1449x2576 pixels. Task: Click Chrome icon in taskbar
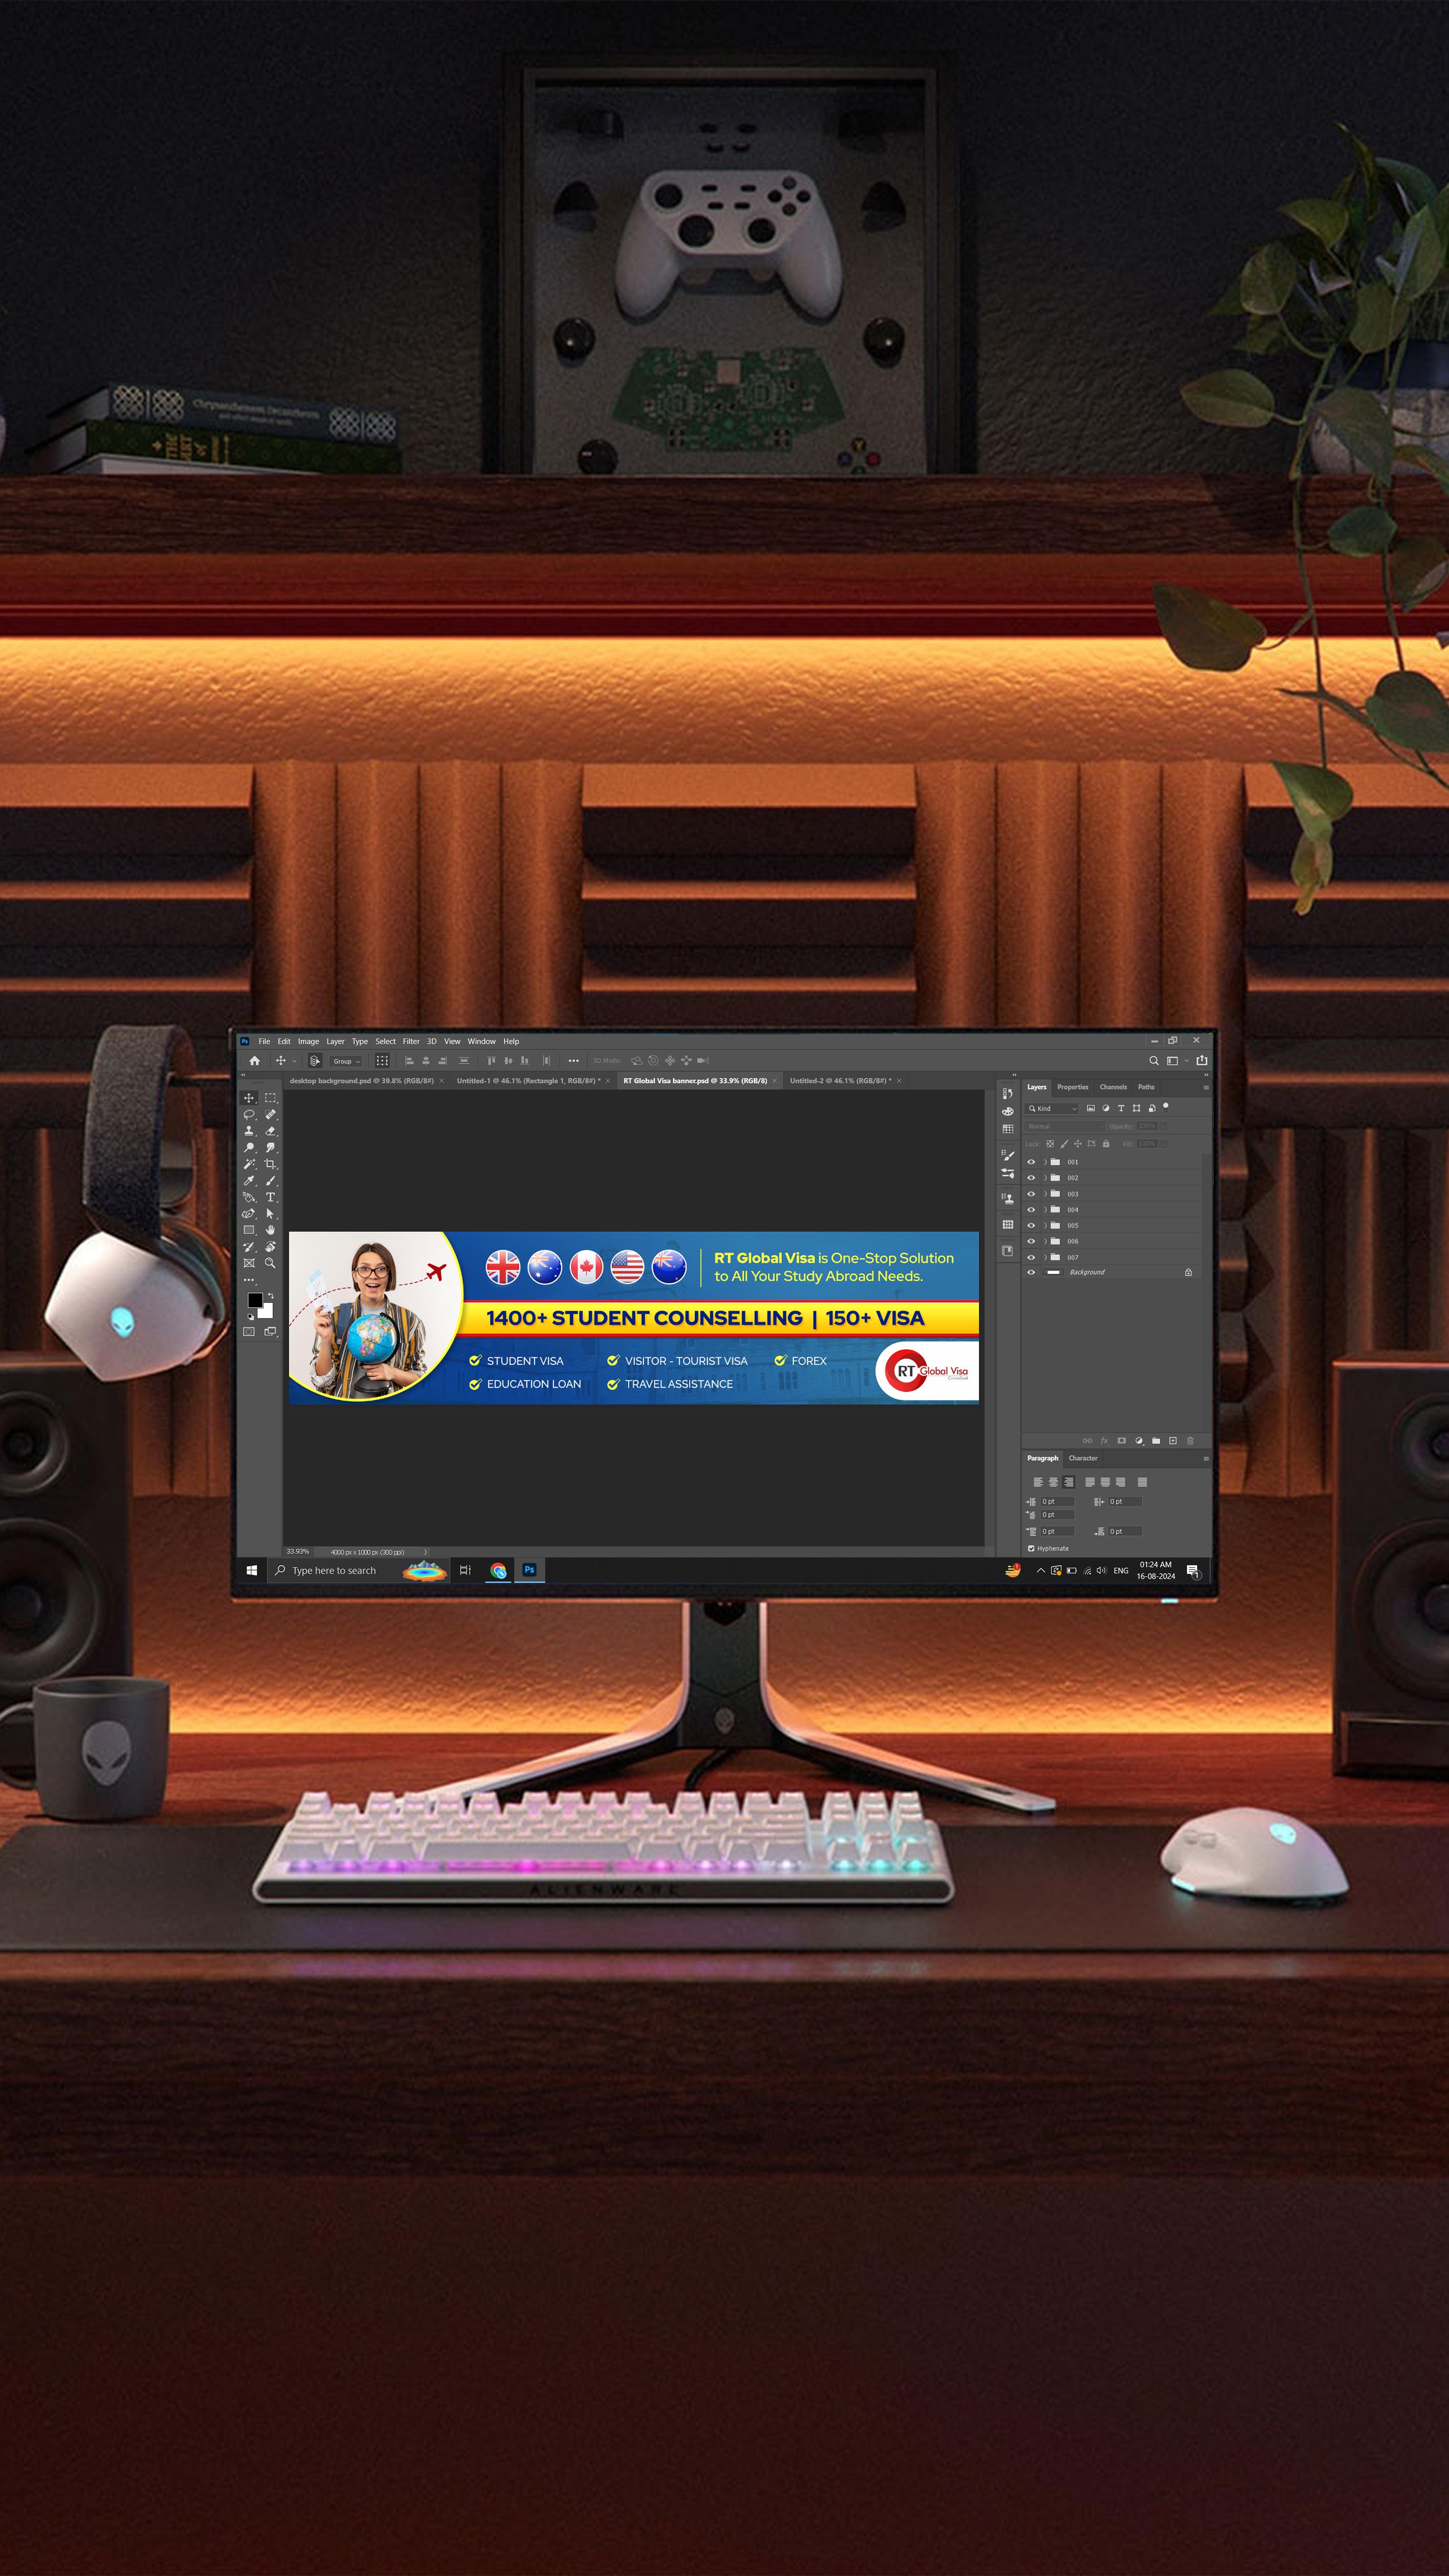pyautogui.click(x=498, y=1570)
